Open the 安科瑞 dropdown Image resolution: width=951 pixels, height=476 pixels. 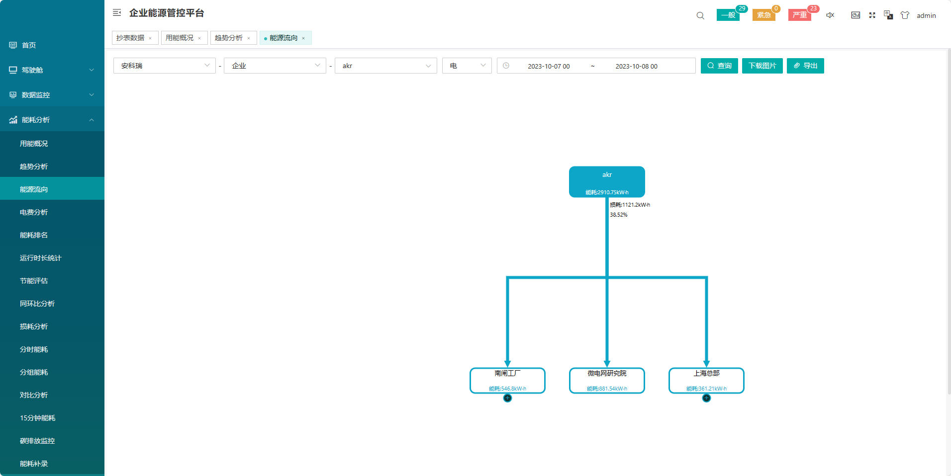(164, 66)
